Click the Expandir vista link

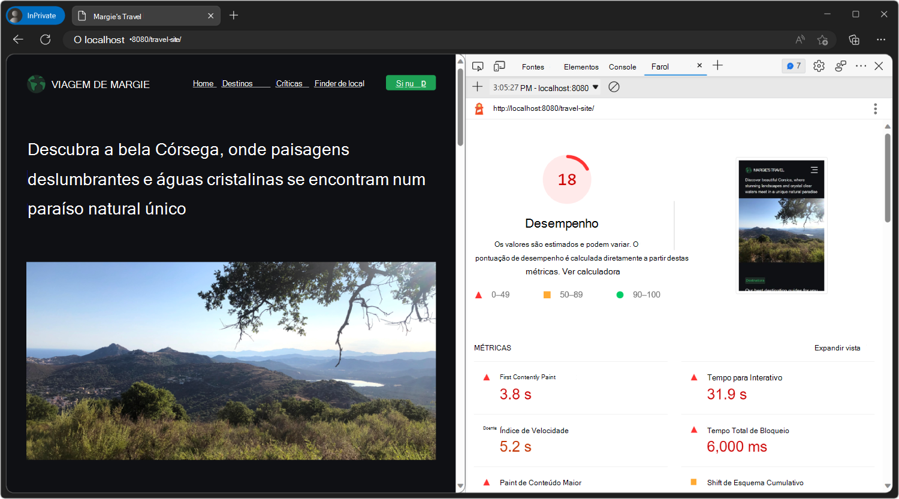pos(837,347)
